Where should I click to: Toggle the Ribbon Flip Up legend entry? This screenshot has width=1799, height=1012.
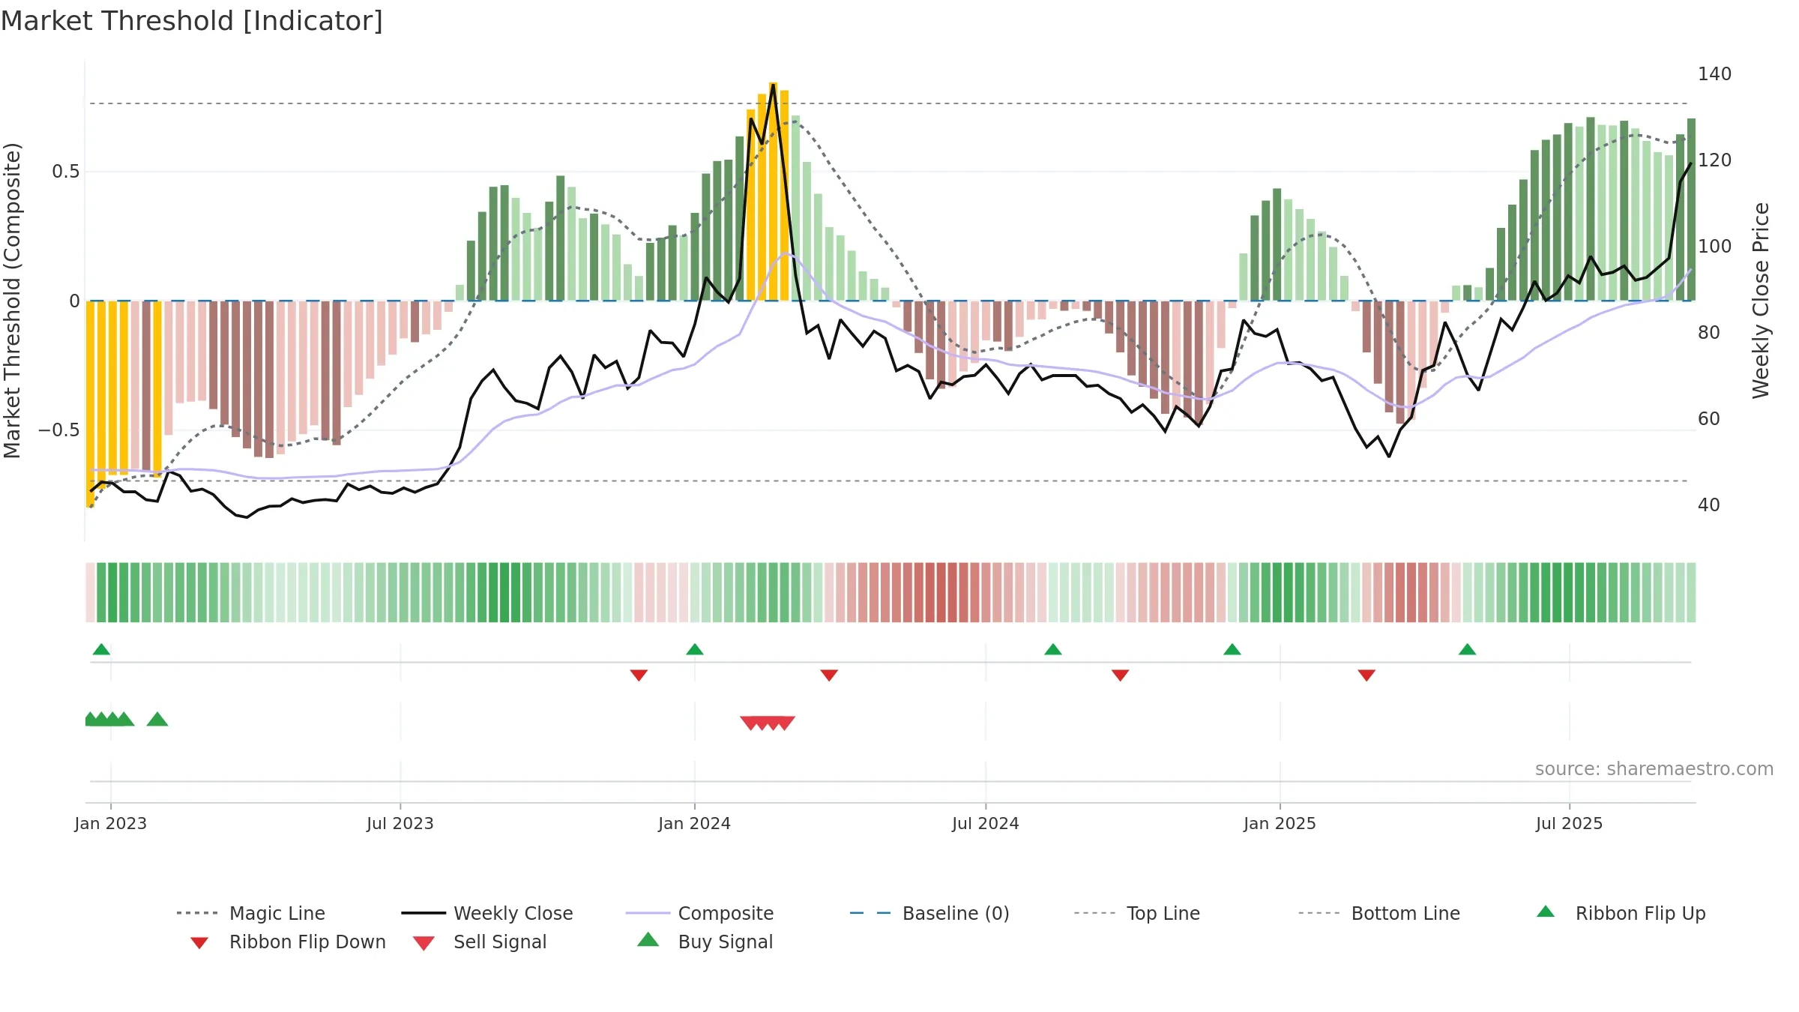coord(1621,913)
